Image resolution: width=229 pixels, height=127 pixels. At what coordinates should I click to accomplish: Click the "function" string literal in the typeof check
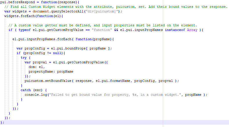102,30
